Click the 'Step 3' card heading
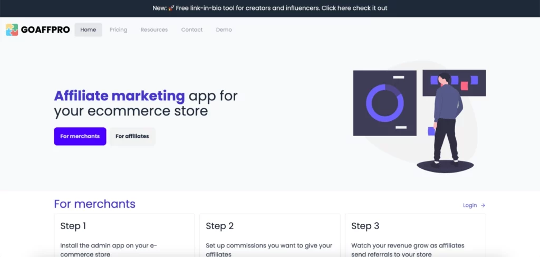 point(365,226)
